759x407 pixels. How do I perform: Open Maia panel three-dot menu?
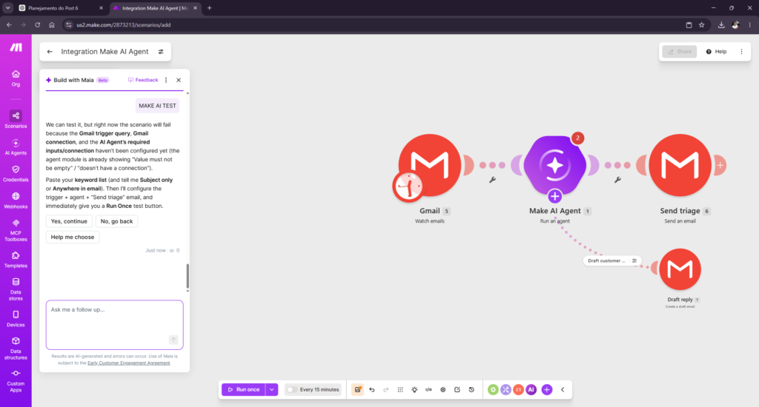(166, 80)
